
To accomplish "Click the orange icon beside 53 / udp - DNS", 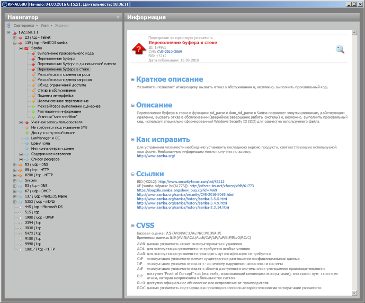I will (20, 165).
